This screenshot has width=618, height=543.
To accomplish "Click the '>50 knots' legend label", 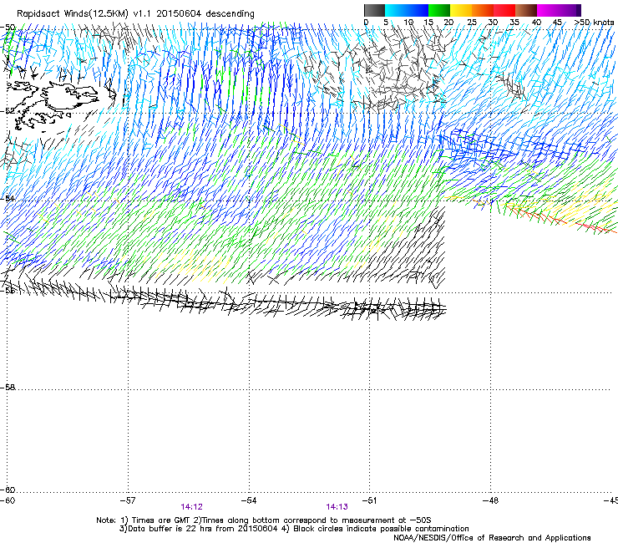I will (x=594, y=23).
